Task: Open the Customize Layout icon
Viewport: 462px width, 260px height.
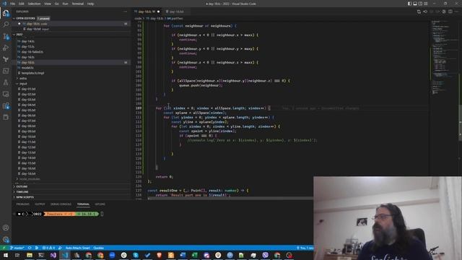Action: click(426, 4)
